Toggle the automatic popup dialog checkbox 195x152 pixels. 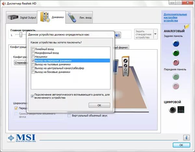coord(32,96)
